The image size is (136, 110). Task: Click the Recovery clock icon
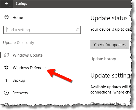tap(7, 93)
